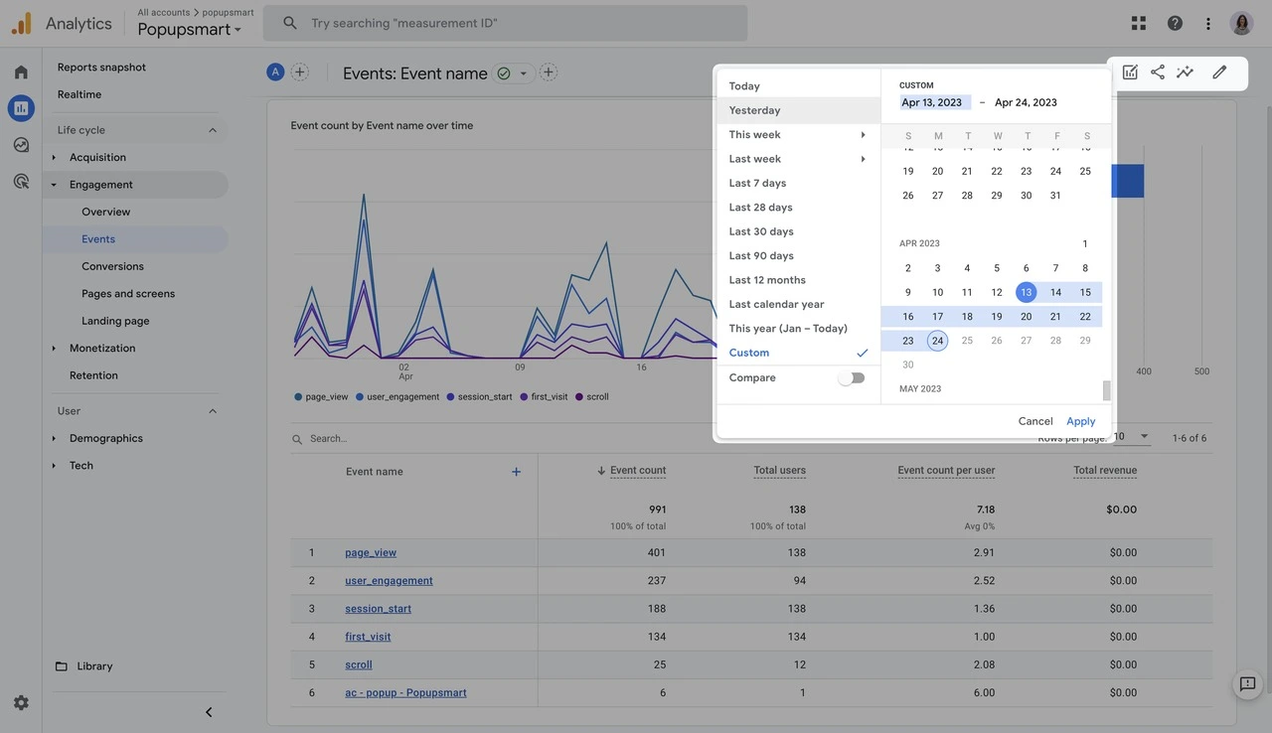Screen dimensions: 1272x733
Task: Select Custom date range option
Action: [798, 353]
